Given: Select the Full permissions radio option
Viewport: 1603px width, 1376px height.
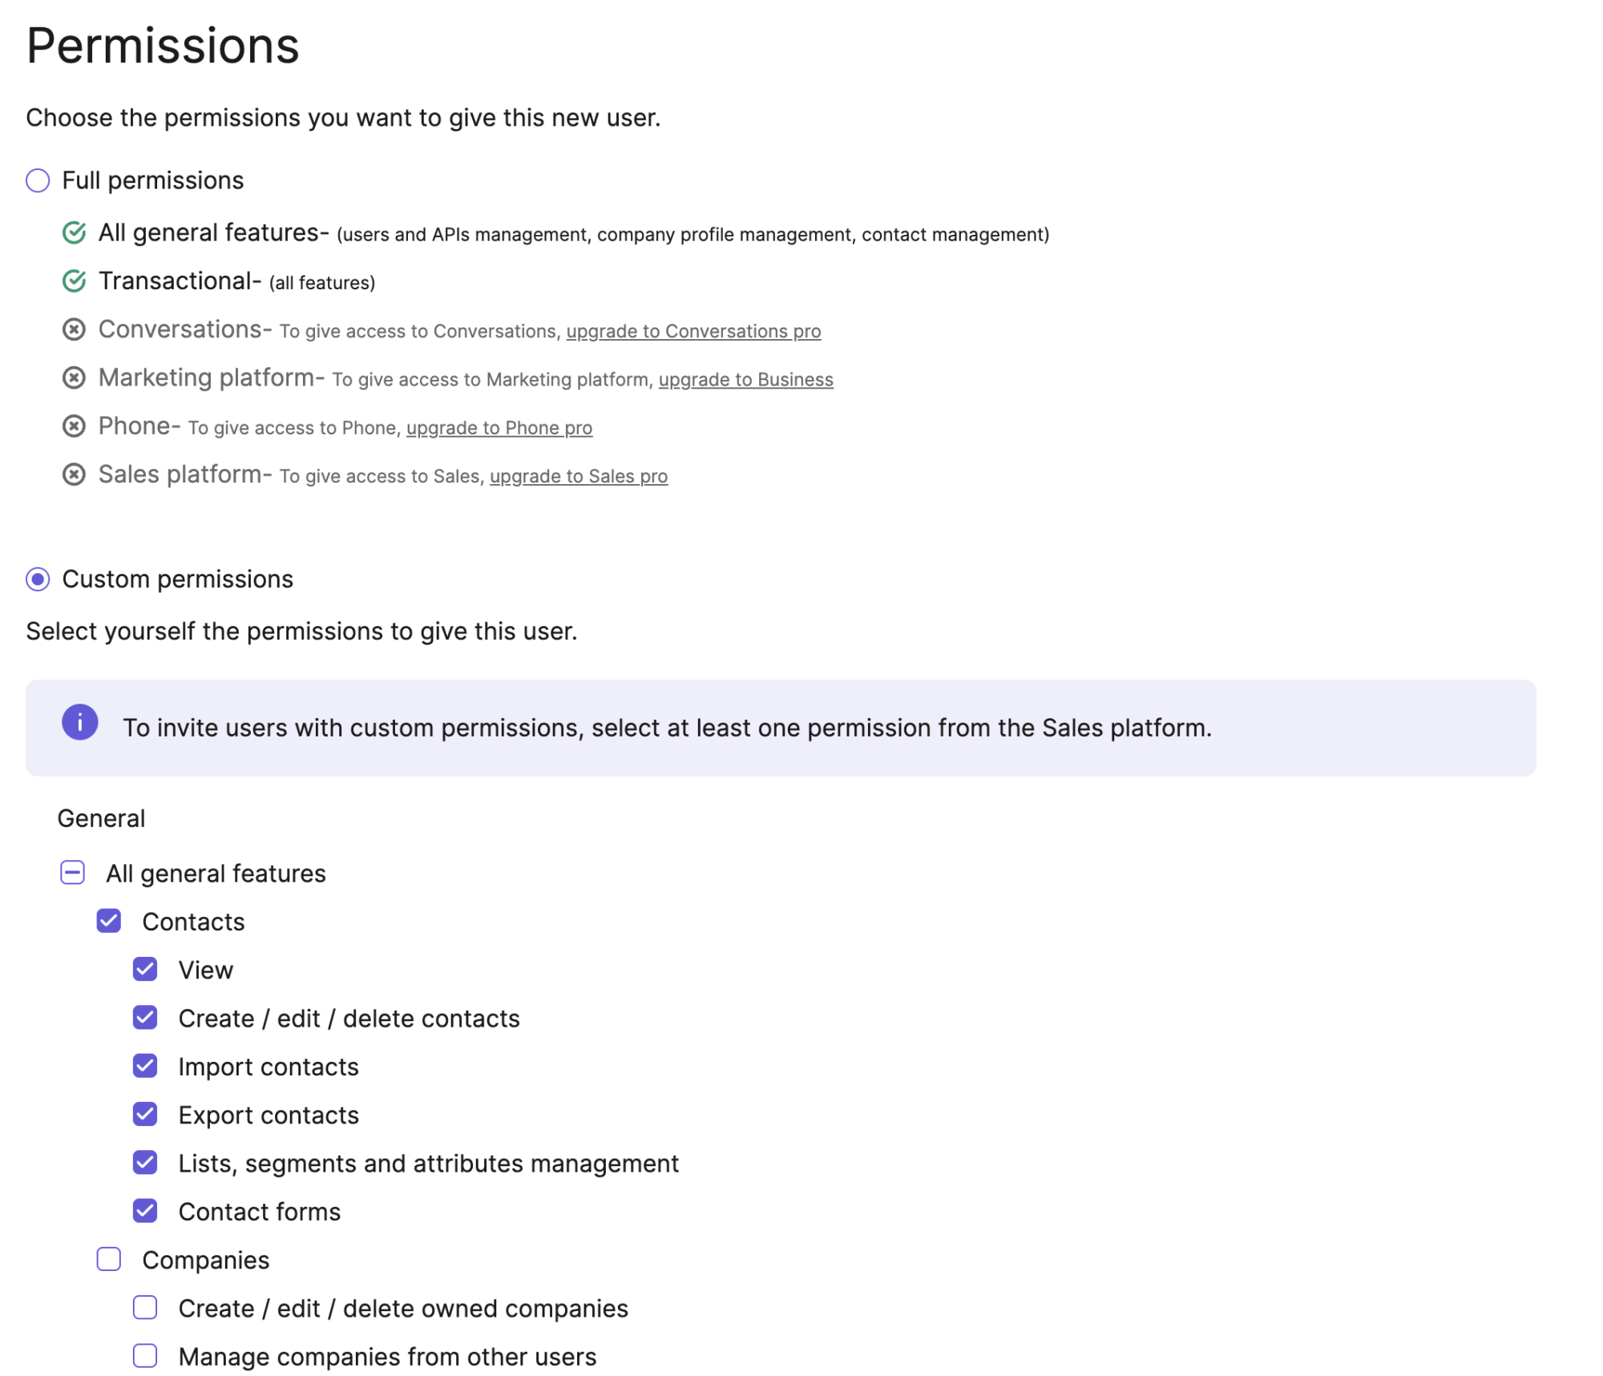Looking at the screenshot, I should 38,181.
